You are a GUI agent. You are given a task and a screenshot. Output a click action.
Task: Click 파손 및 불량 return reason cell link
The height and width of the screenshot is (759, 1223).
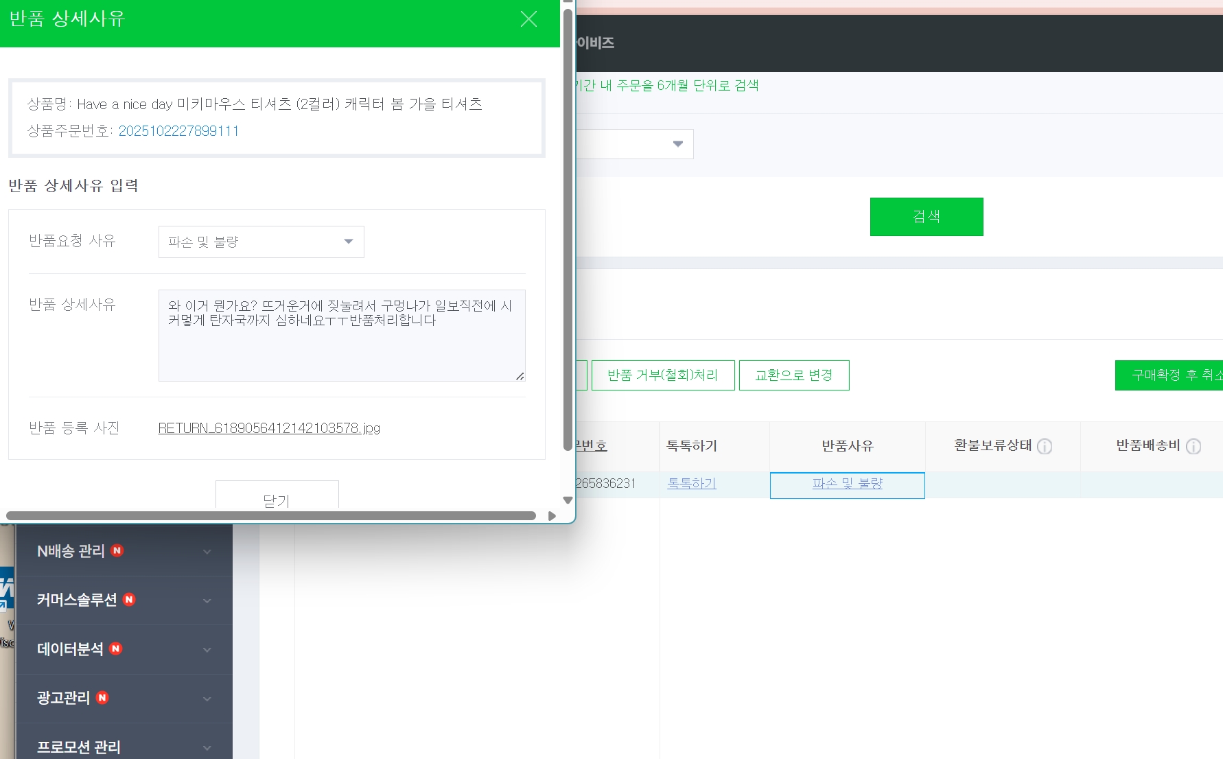[847, 484]
